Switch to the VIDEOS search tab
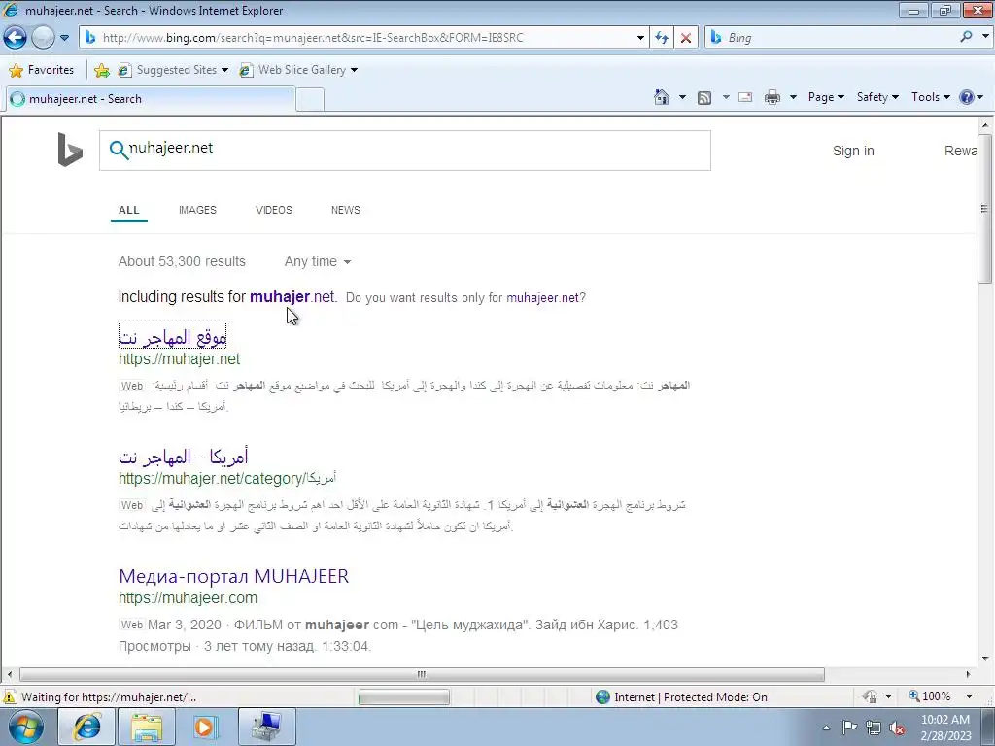 pos(273,210)
